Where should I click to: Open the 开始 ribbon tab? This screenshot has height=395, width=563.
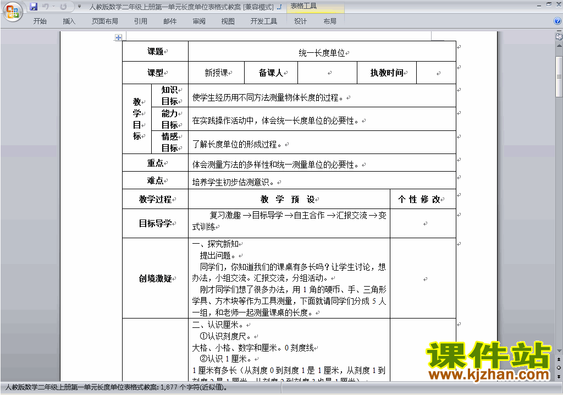point(40,21)
